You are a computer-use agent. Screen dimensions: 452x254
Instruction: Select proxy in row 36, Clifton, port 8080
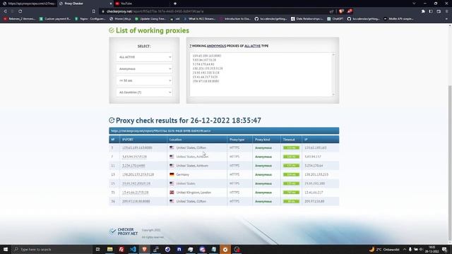pos(136,201)
